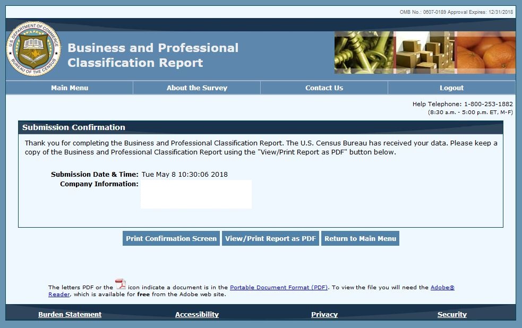Click the oranges image in header
Image resolution: width=522 pixels, height=328 pixels.
tap(485, 52)
